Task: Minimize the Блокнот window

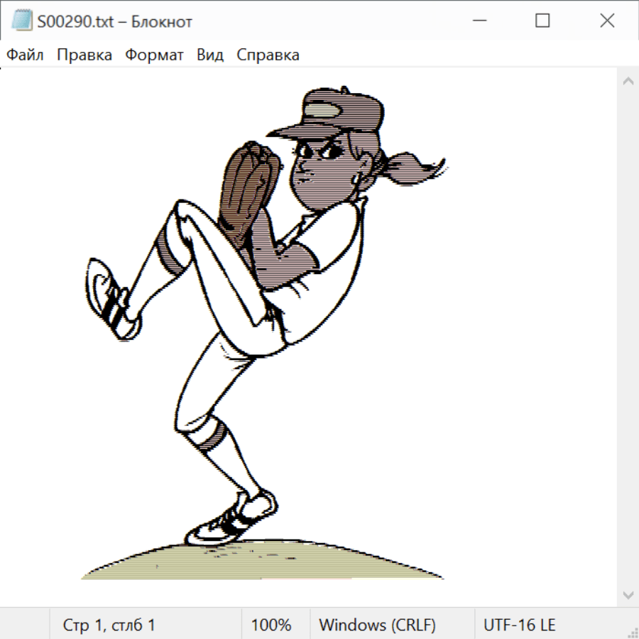Action: click(x=478, y=21)
